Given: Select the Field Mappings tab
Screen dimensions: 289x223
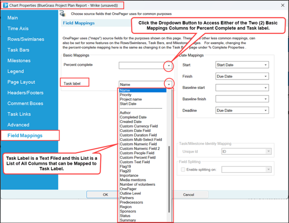Looking at the screenshot, I should click(x=25, y=136).
